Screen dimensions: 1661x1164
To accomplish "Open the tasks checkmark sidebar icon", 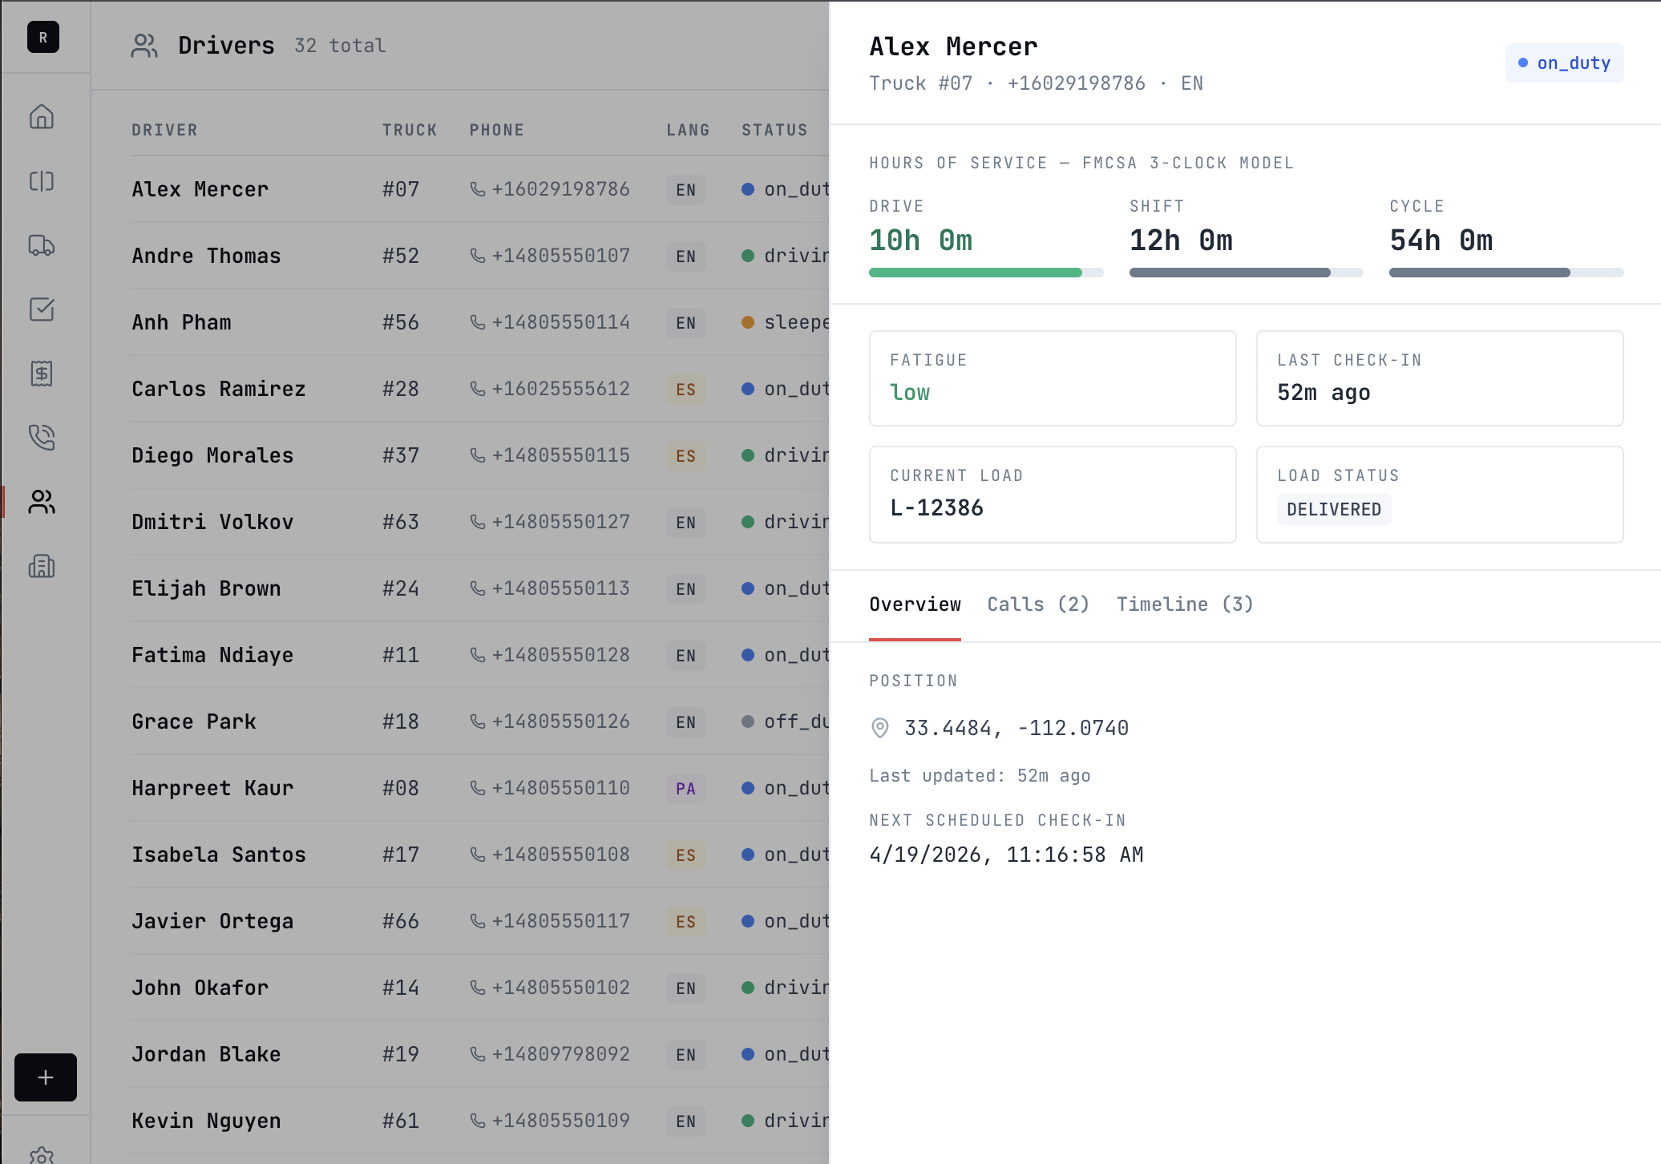I will (x=42, y=309).
